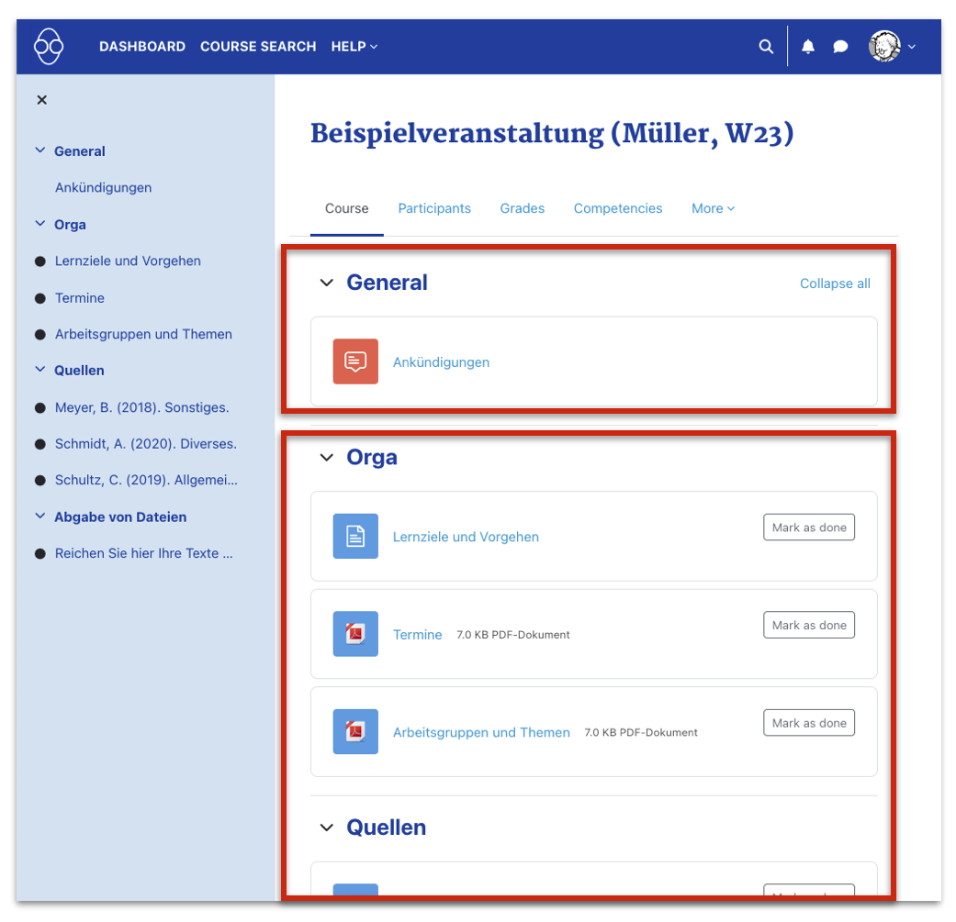Click the user avatar picture
This screenshot has width=956, height=922.
click(x=884, y=47)
